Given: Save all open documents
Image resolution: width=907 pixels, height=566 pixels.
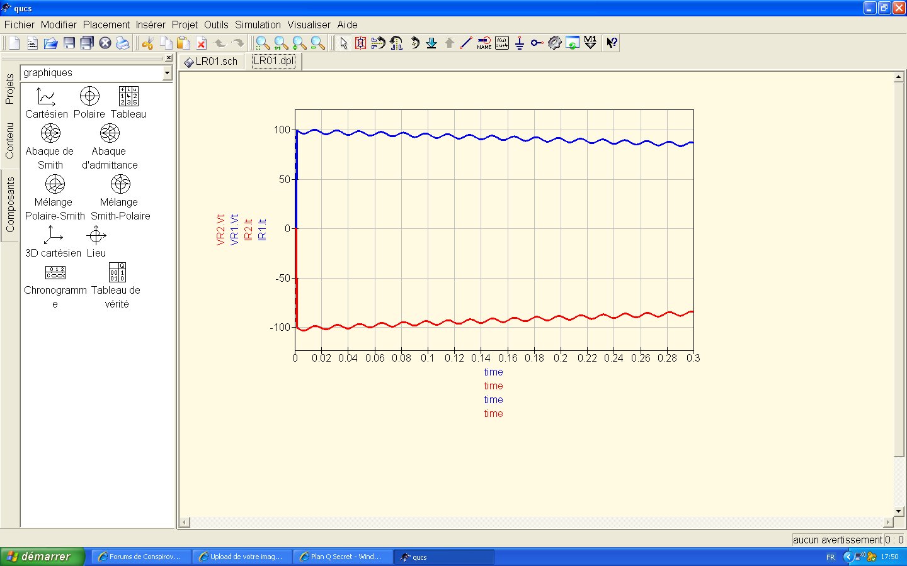Looking at the screenshot, I should (x=87, y=43).
